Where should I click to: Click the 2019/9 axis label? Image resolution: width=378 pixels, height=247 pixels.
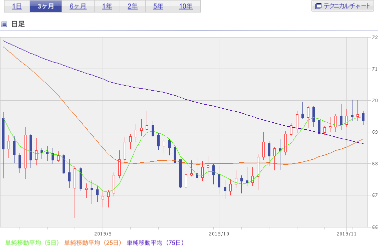[103, 233]
